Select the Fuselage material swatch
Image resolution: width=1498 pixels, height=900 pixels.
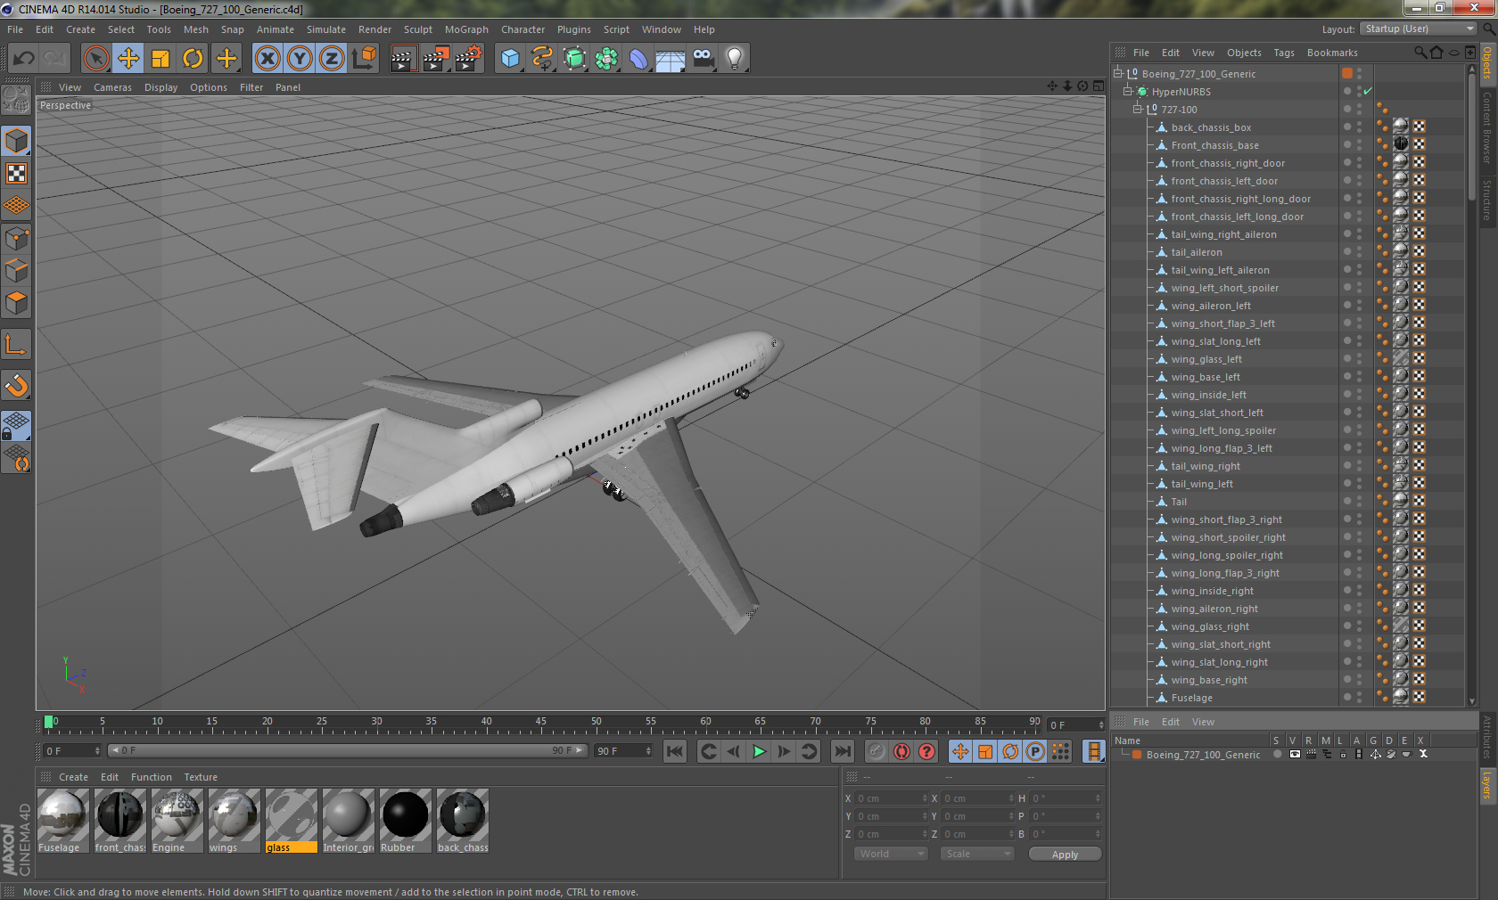click(x=62, y=821)
